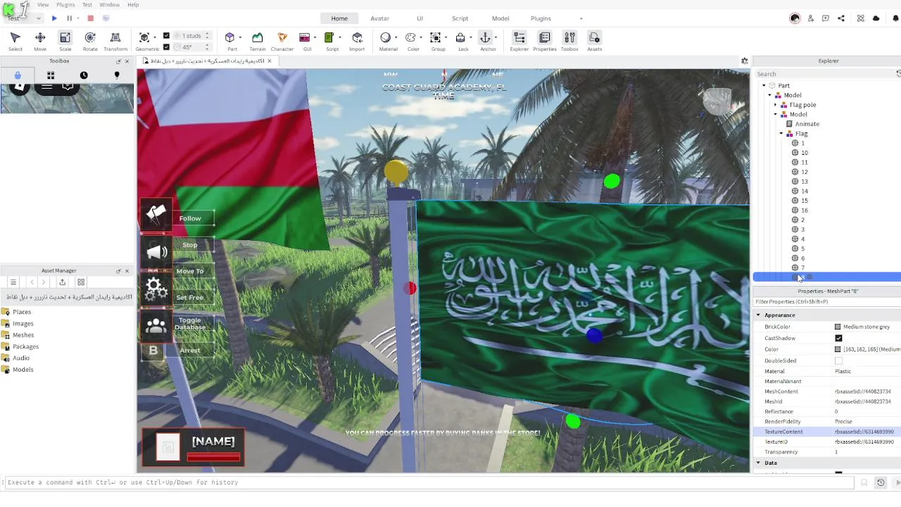The image size is (901, 507).
Task: Toggle the CastShadow checkbox
Action: [838, 338]
